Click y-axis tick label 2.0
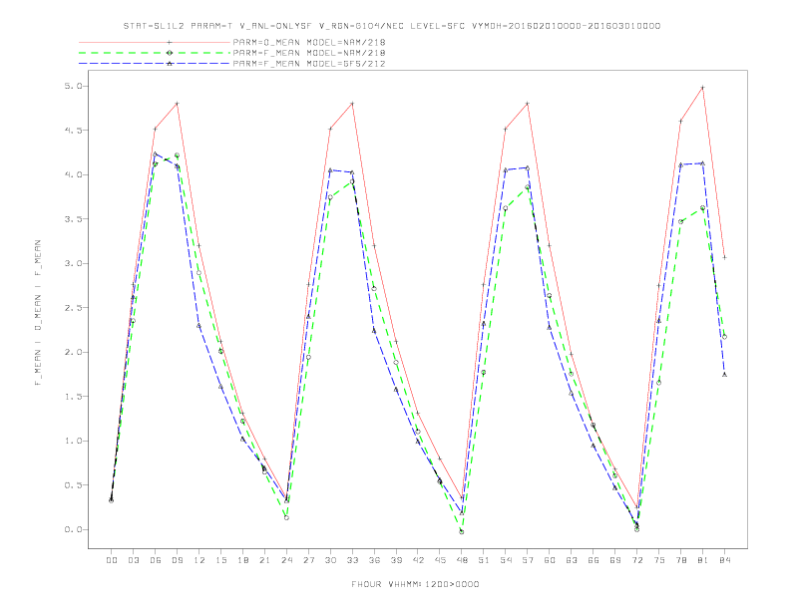The height and width of the screenshot is (610, 790). (73, 352)
